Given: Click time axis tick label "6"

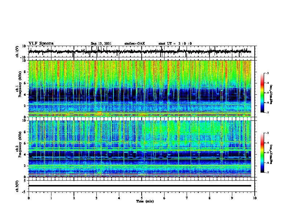Looking at the screenshot, I should tap(165, 198).
